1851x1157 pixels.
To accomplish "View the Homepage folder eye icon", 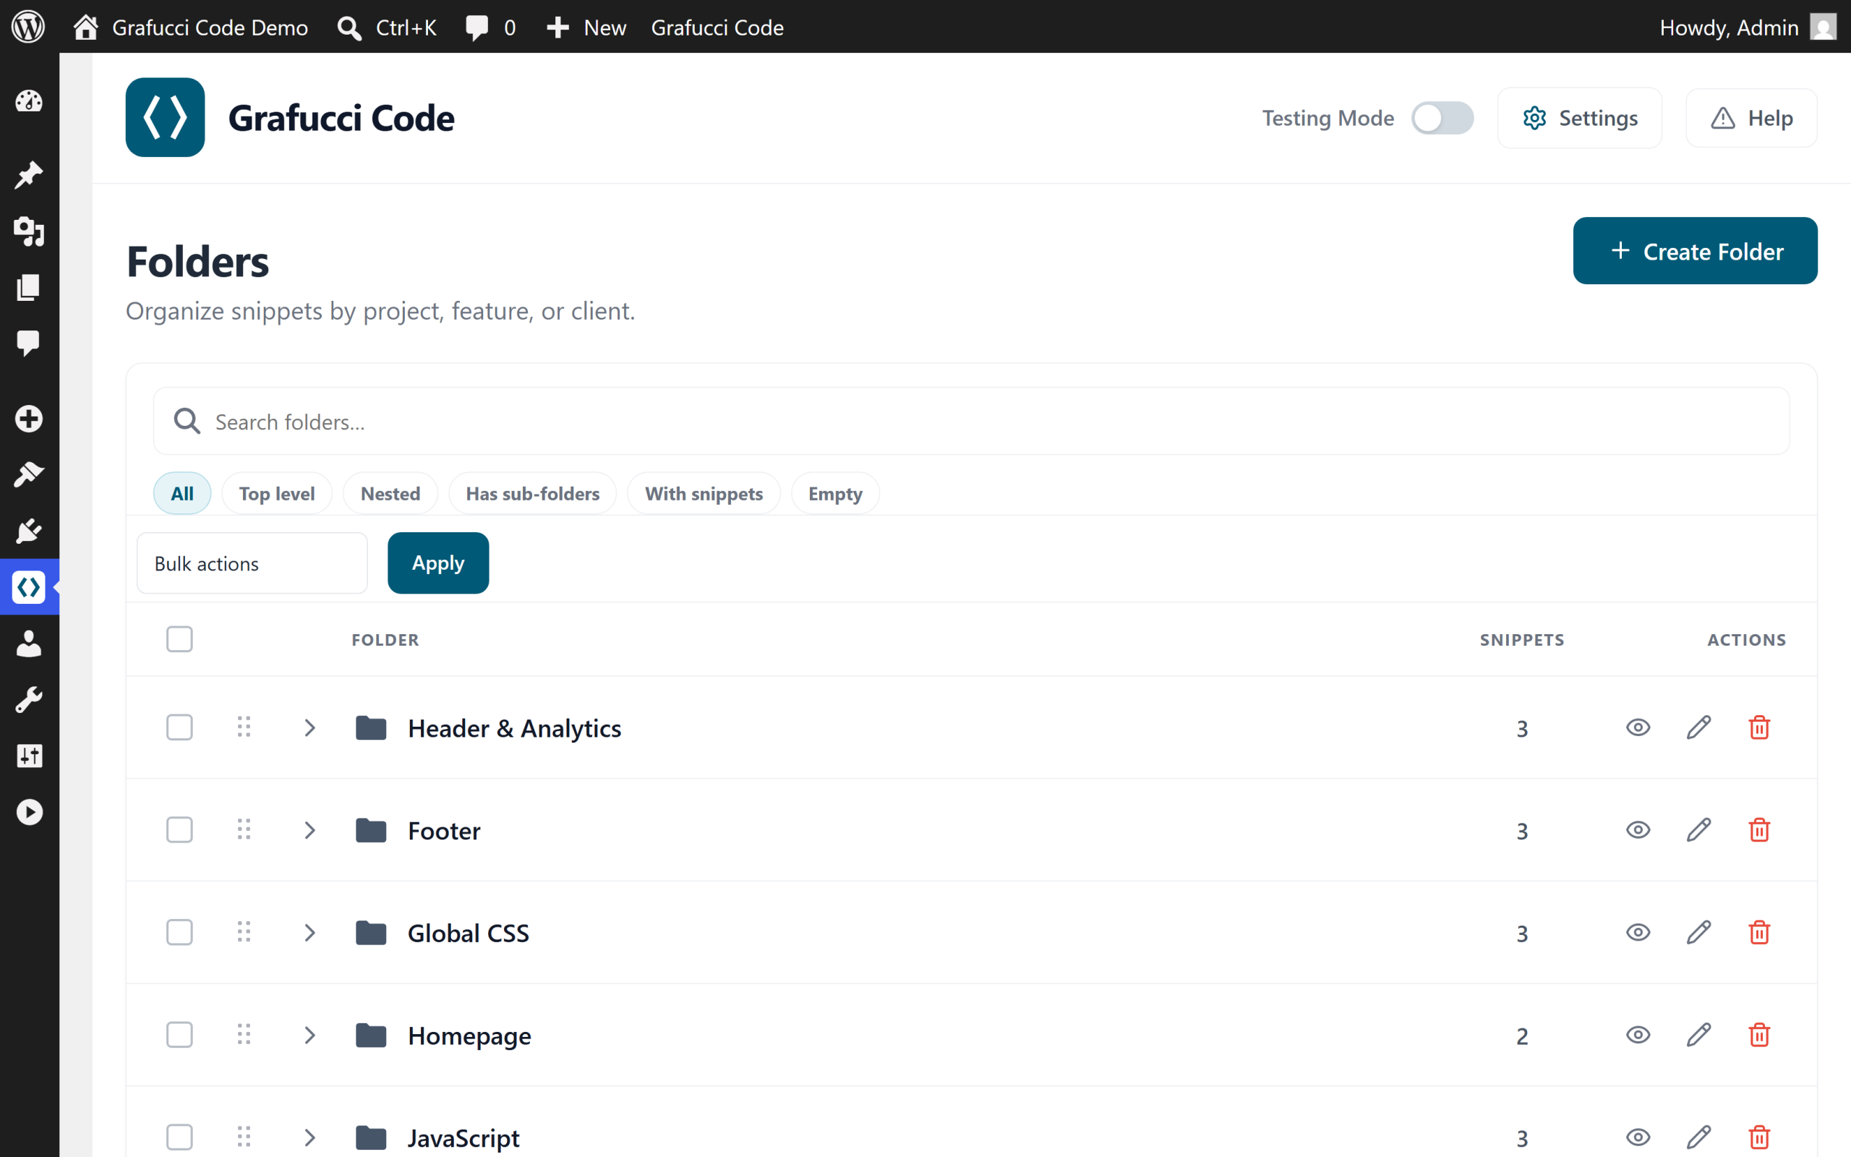I will [1638, 1035].
